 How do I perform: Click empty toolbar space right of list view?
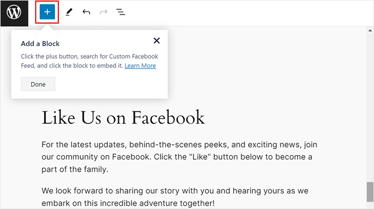click(x=239, y=13)
